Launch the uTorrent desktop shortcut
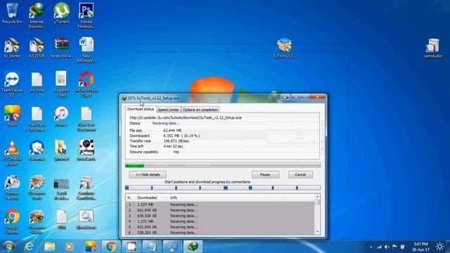This screenshot has height=253, width=450. [61, 13]
